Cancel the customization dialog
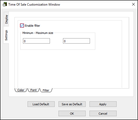This screenshot has width=138, height=120. [103, 114]
